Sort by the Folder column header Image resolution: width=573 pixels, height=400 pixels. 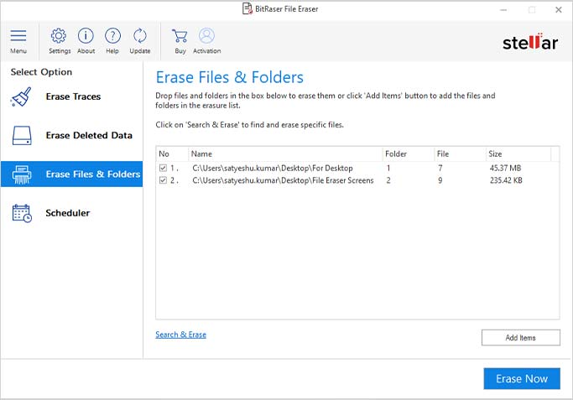tap(409, 153)
